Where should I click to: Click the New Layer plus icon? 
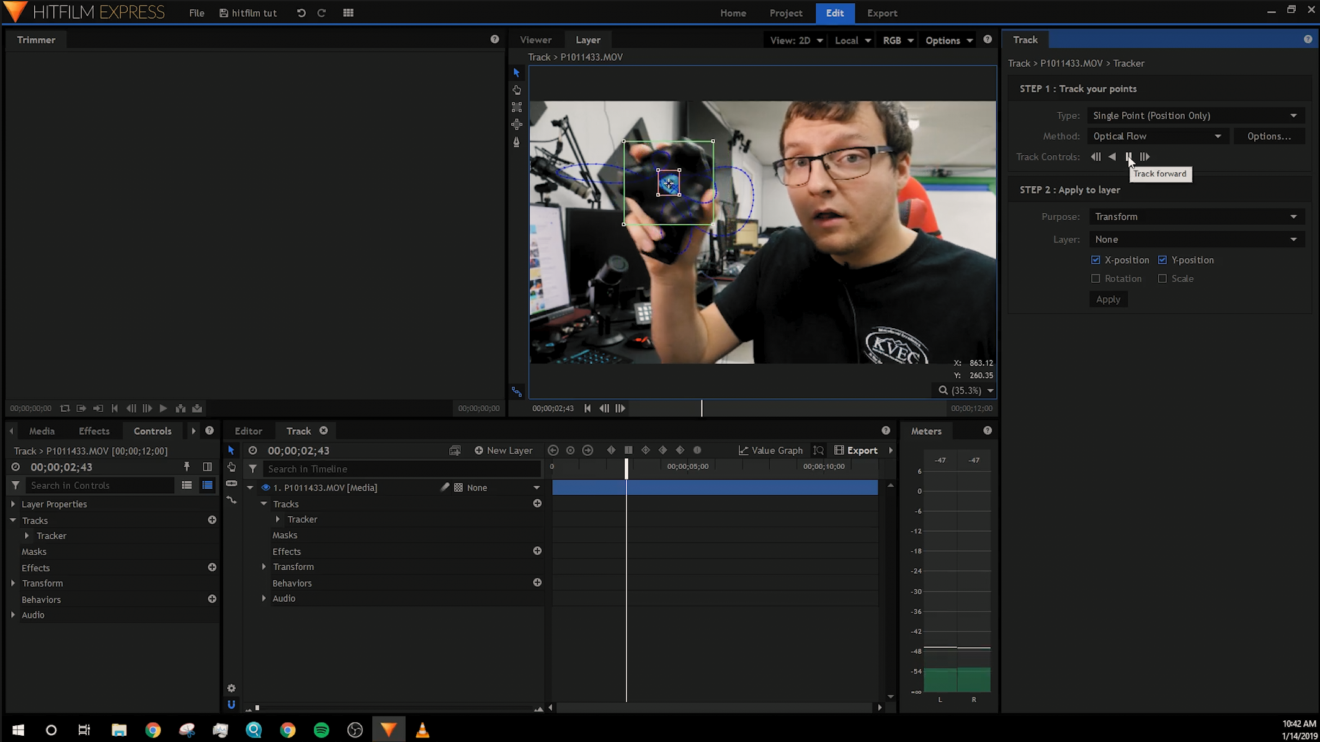point(478,450)
